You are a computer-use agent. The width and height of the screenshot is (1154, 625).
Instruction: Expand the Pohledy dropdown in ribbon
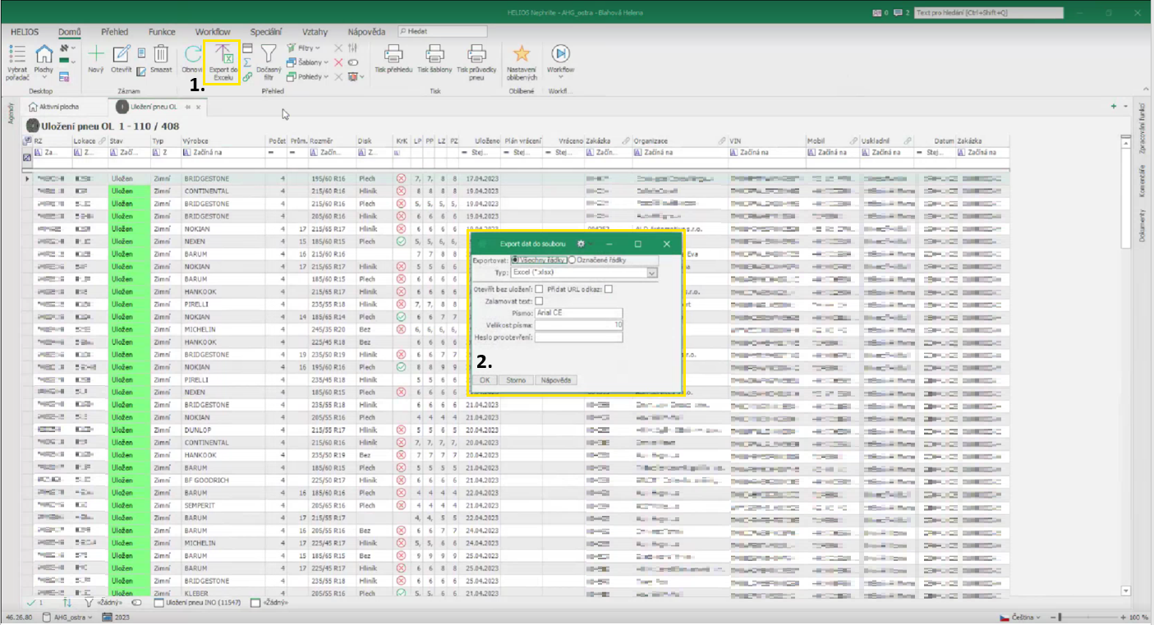click(326, 76)
